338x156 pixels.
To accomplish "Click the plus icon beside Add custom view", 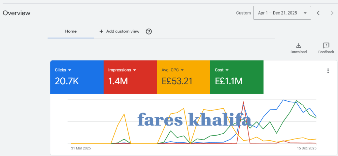I will point(101,32).
